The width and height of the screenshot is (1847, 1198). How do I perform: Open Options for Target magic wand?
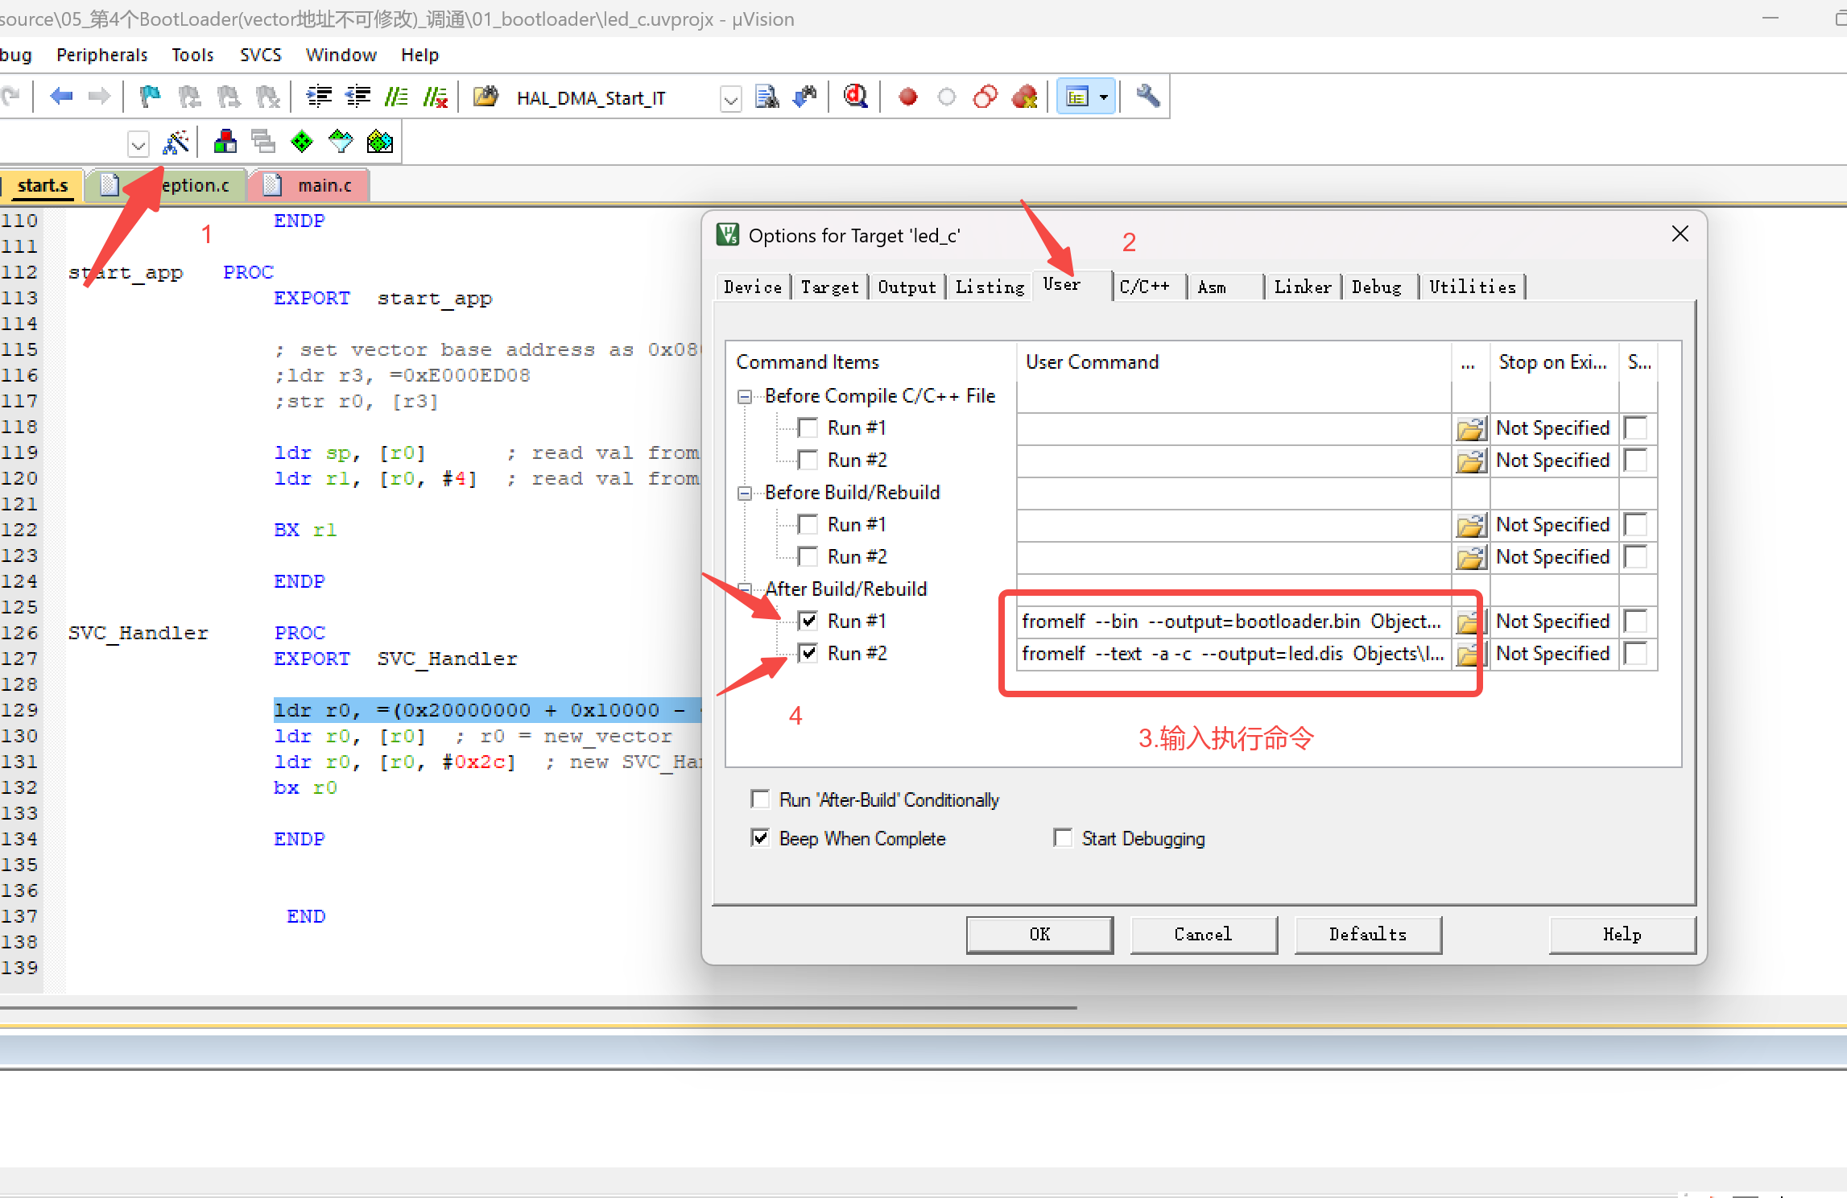click(x=176, y=143)
